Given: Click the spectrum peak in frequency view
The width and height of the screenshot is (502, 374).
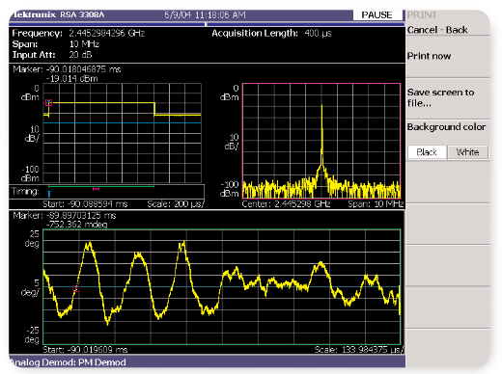Looking at the screenshot, I should click(321, 106).
